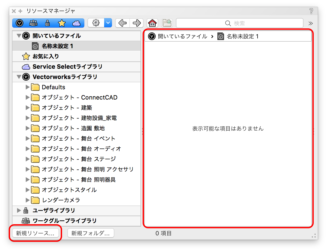Expand the オブジェクト - 舞台 イベント folder
The height and width of the screenshot is (251, 327).
coord(27,138)
